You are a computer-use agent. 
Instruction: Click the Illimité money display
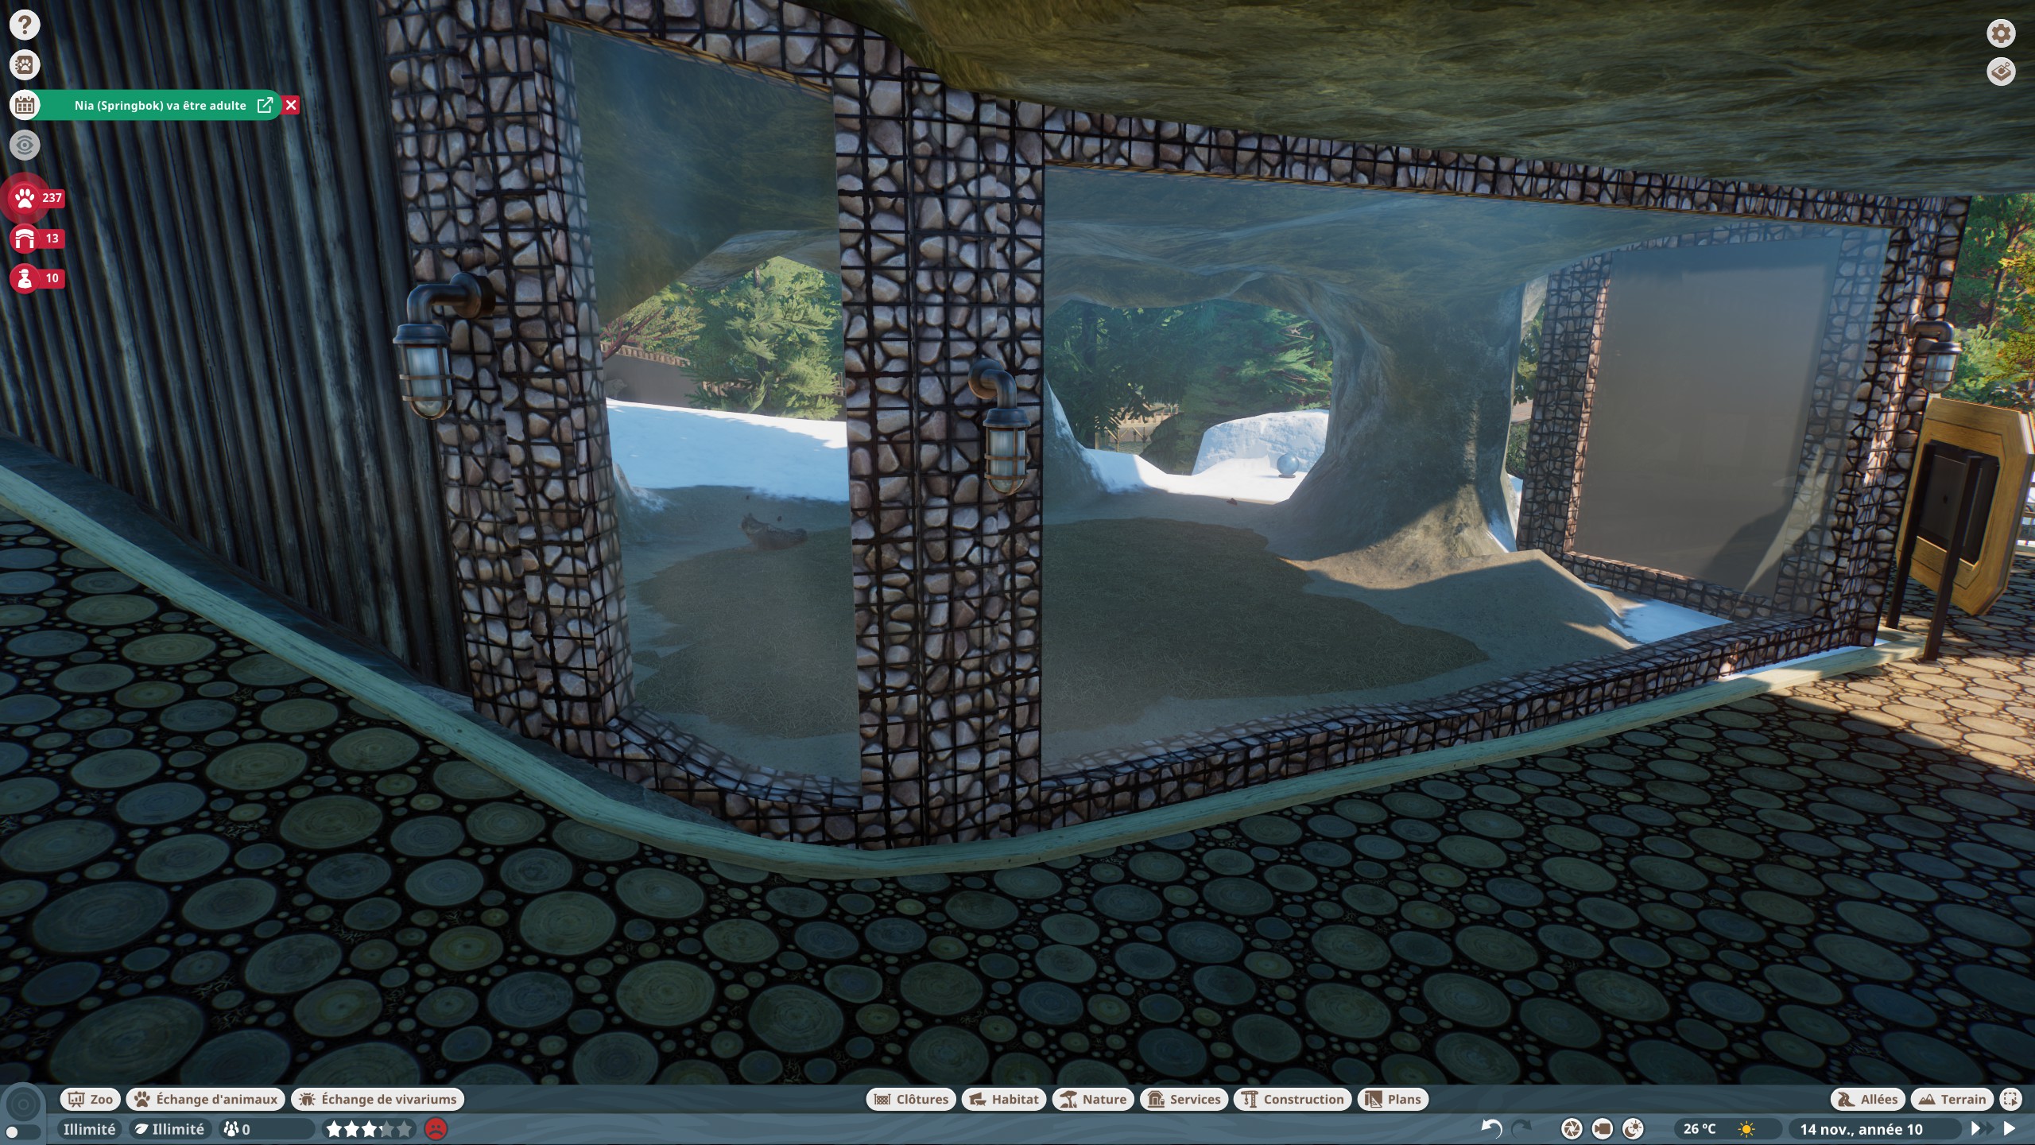[x=88, y=1129]
